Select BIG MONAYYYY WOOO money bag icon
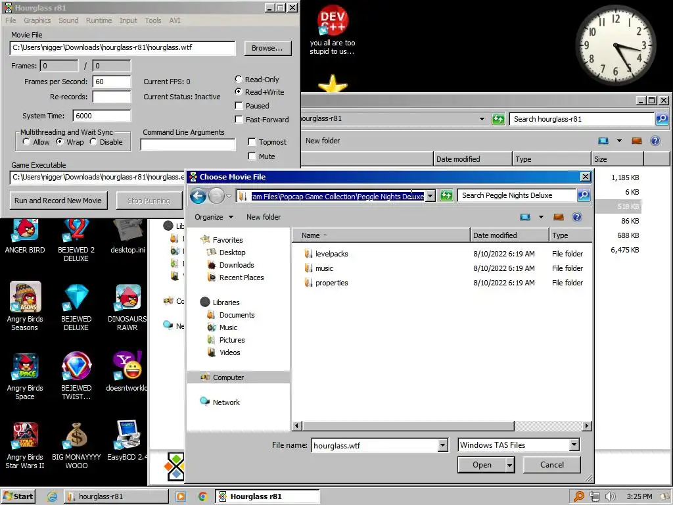The width and height of the screenshot is (673, 505). point(76,445)
